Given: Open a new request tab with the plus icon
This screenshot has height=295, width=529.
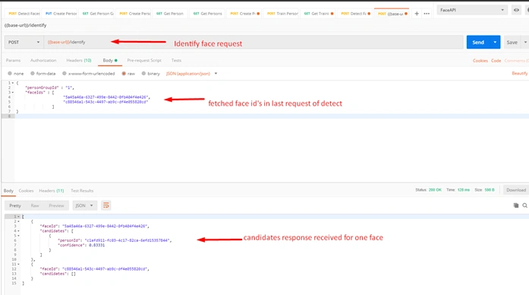Looking at the screenshot, I should coord(417,14).
